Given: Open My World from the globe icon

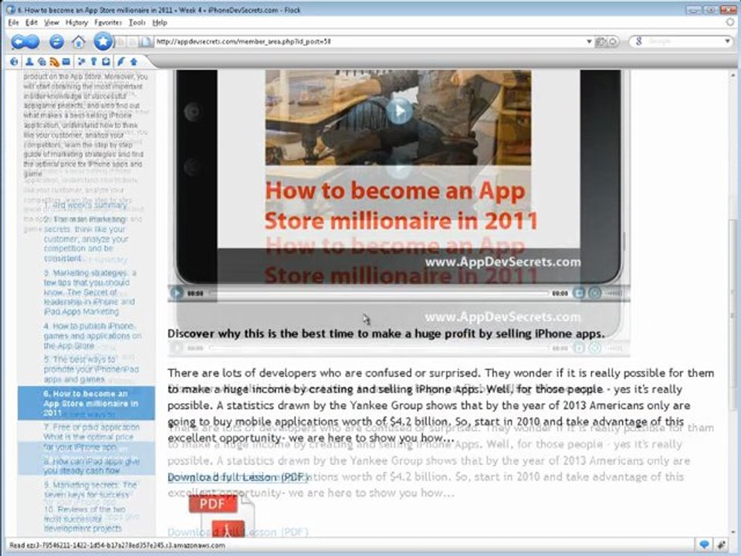Looking at the screenshot, I should [x=14, y=62].
